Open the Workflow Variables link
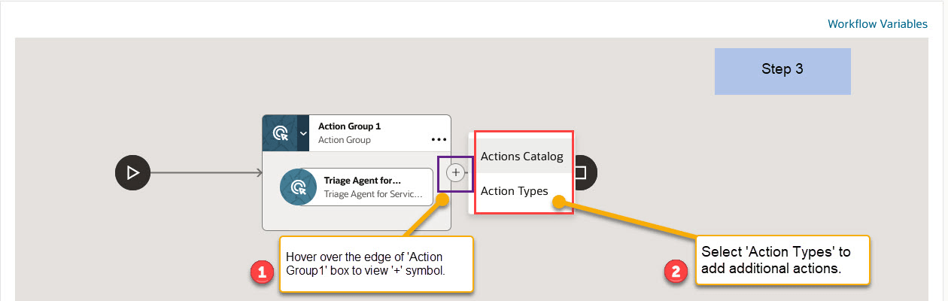 tap(877, 24)
